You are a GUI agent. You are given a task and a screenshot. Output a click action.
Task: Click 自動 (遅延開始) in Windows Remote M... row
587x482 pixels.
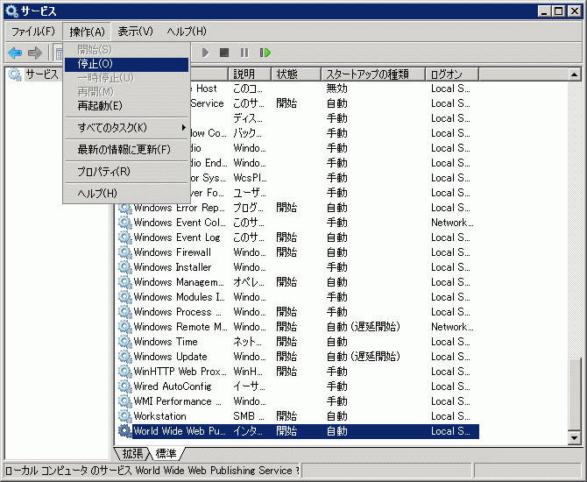(363, 327)
